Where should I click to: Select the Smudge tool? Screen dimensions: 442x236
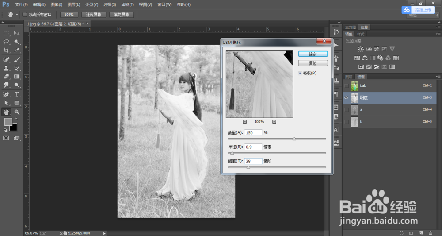pos(6,85)
